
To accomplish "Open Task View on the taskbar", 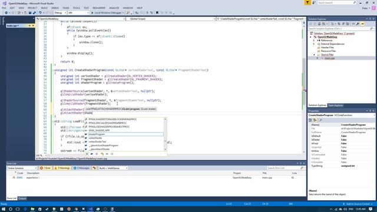I will (18, 209).
